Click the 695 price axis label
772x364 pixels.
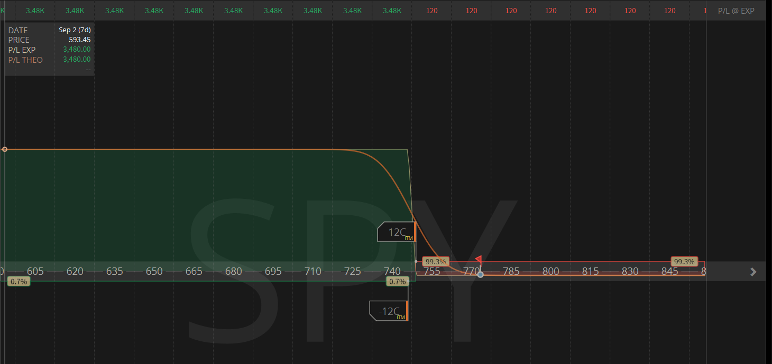tap(273, 271)
